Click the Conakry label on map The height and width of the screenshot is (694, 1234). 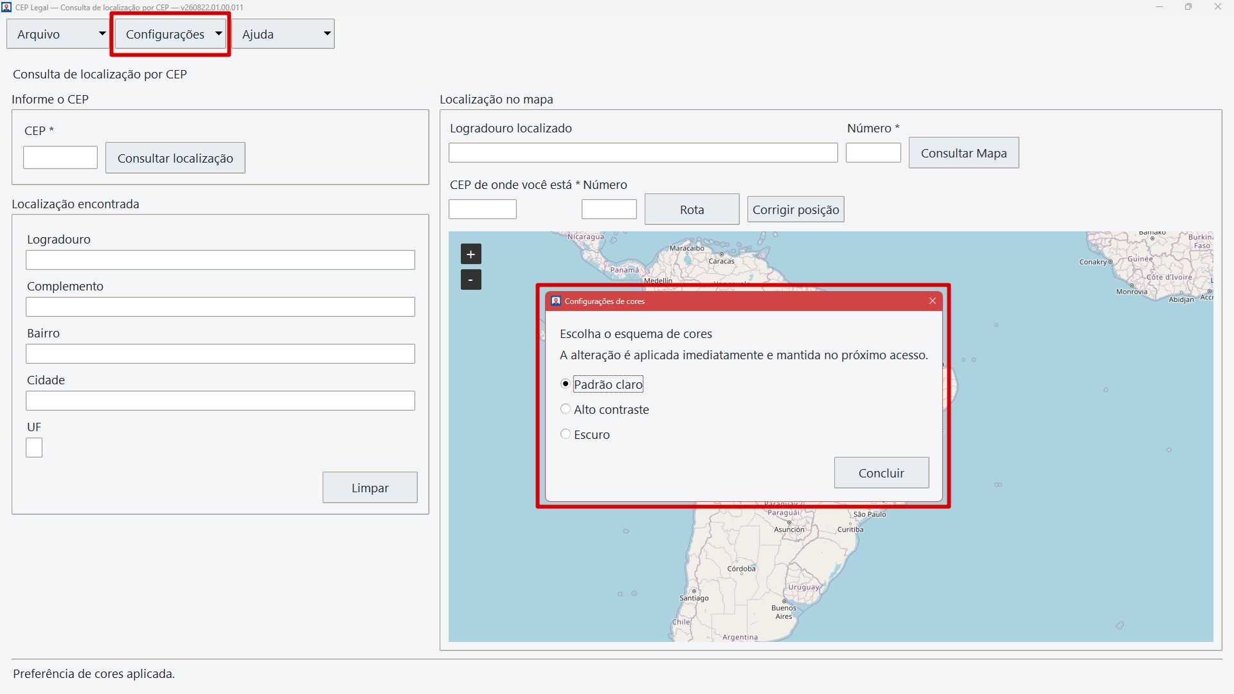(x=1093, y=262)
